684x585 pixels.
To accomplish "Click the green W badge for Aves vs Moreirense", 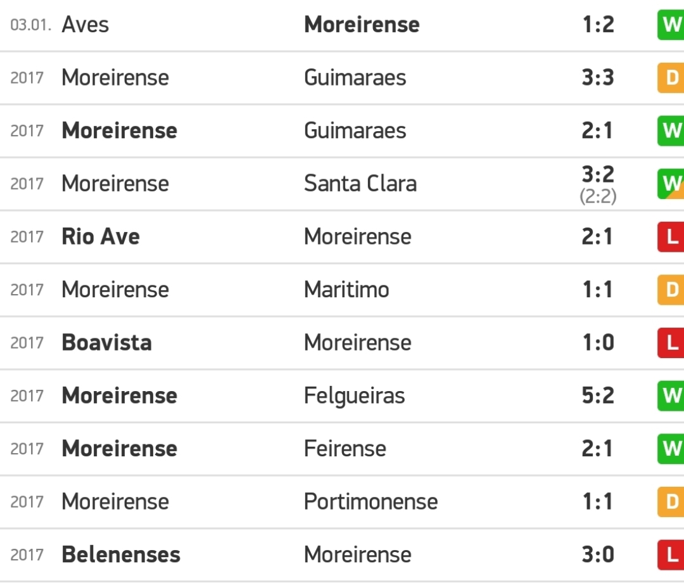I will [x=671, y=25].
